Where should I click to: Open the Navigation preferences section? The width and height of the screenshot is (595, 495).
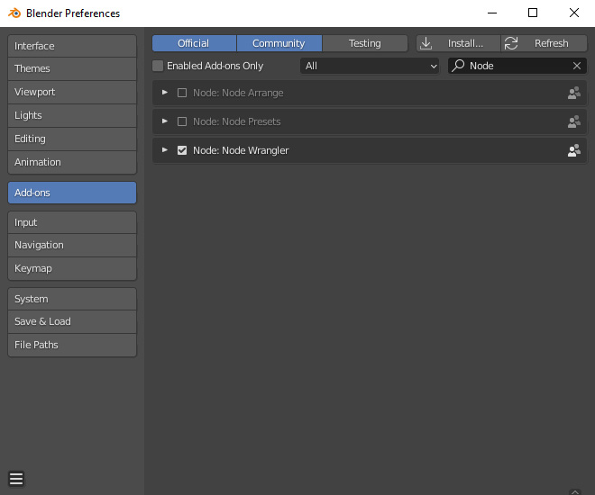[x=72, y=246]
